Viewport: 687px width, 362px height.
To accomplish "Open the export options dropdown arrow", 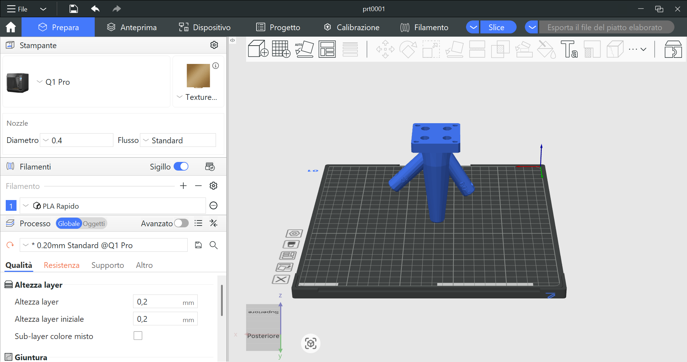I will (x=532, y=27).
